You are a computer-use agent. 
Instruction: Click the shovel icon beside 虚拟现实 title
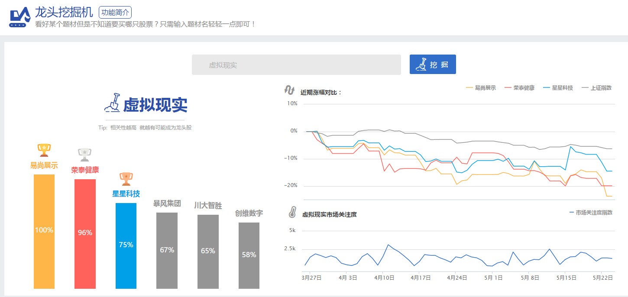point(113,103)
